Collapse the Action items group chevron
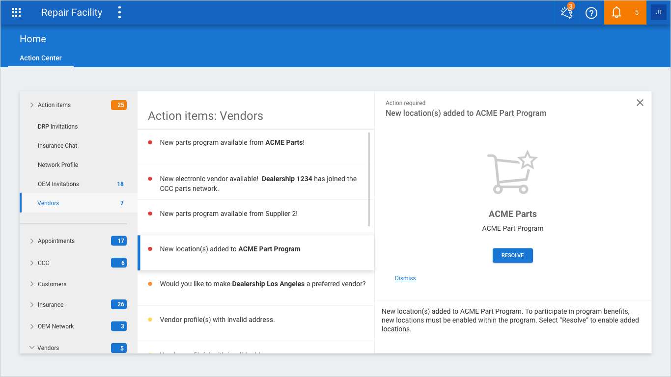Image resolution: width=671 pixels, height=377 pixels. 32,105
